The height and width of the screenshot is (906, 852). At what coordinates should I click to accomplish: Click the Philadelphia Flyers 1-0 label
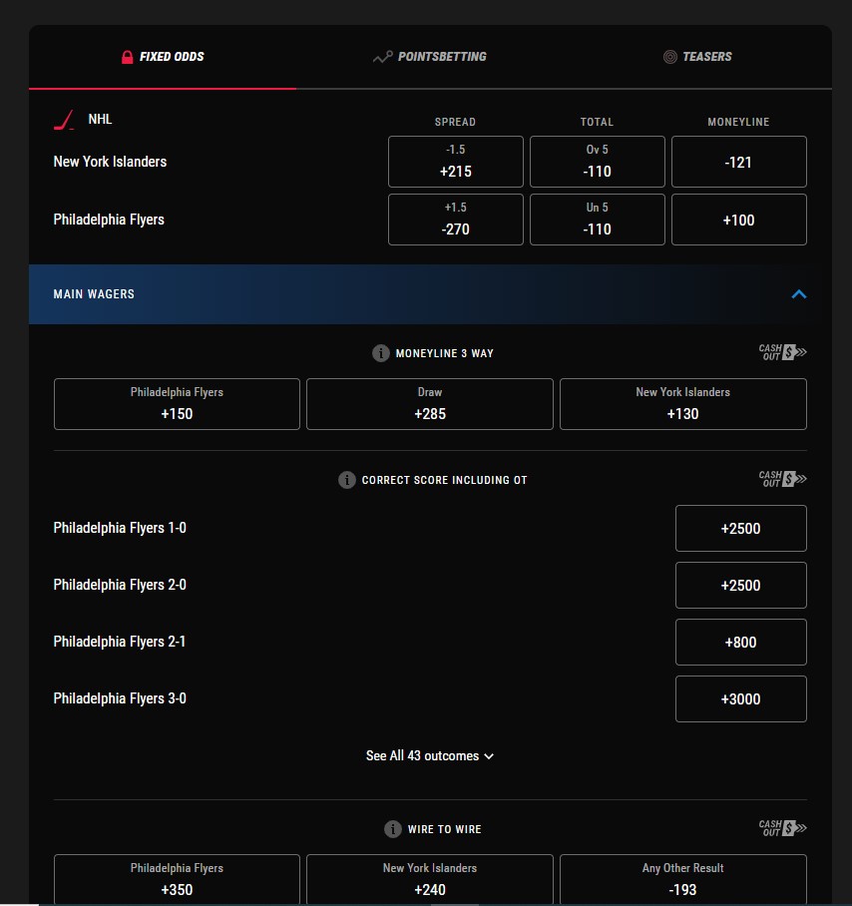pyautogui.click(x=120, y=528)
